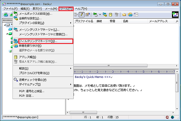
Task: Click status bar account [*********@example.com]
Action: tap(20, 117)
